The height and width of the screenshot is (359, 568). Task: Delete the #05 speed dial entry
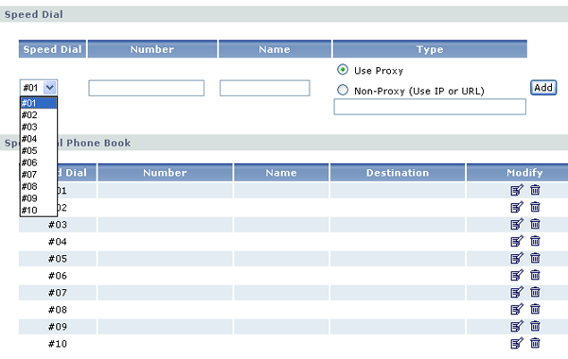535,258
